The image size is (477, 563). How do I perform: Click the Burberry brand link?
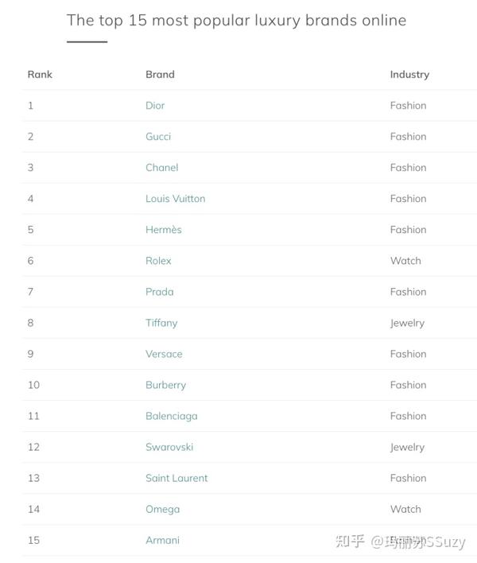(x=165, y=385)
